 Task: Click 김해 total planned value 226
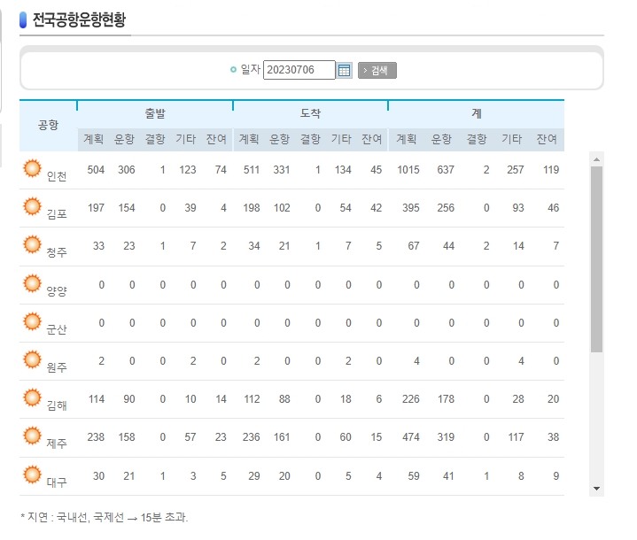pos(411,399)
